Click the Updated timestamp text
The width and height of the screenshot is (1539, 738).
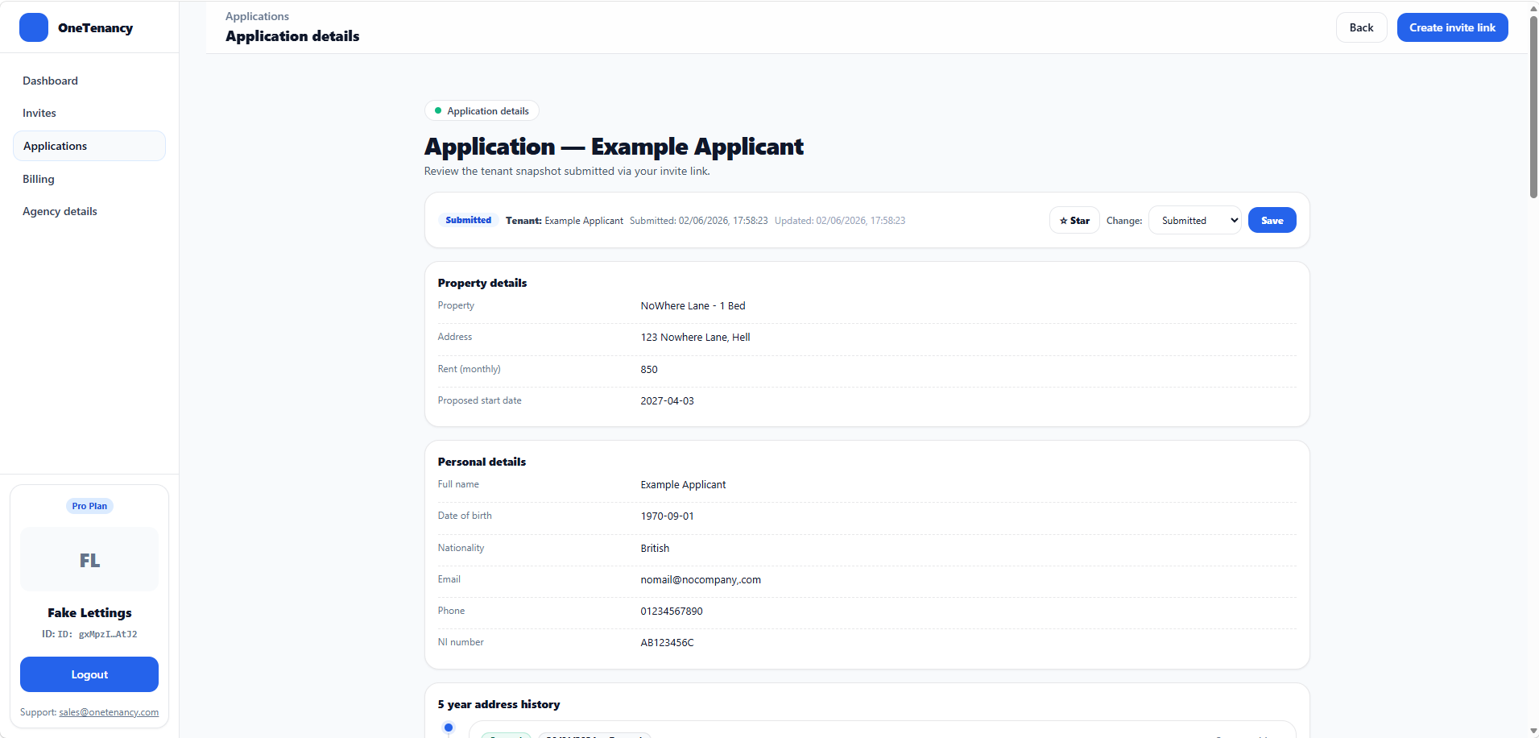[840, 221]
